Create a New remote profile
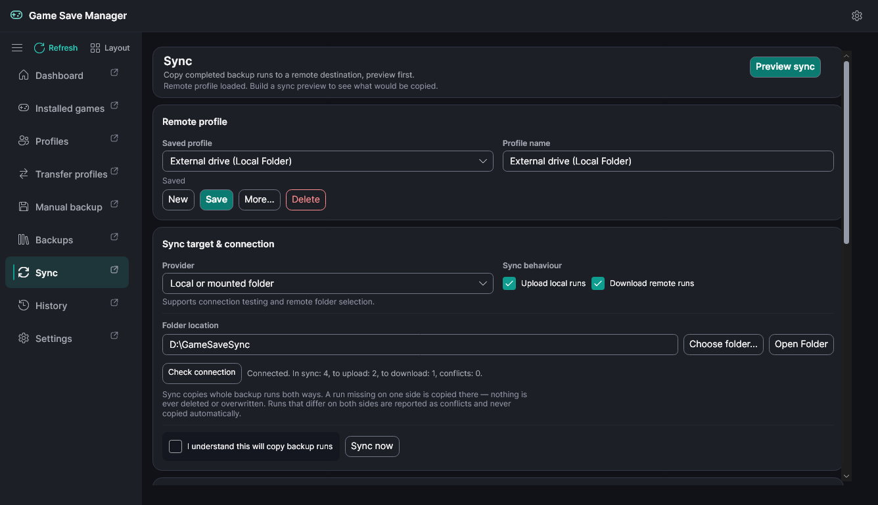The height and width of the screenshot is (505, 878). pos(178,199)
